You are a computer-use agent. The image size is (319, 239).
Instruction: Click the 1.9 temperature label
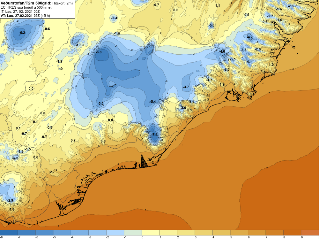(222, 84)
